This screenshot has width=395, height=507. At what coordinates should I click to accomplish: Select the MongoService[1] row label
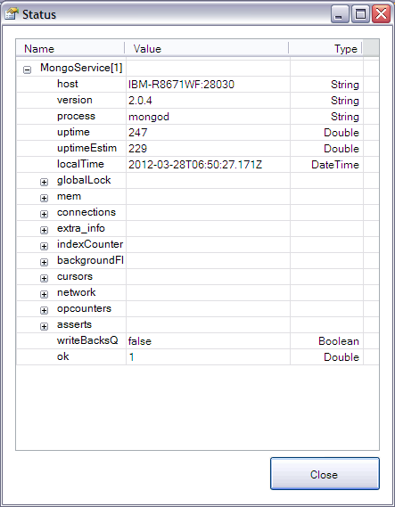pos(81,68)
